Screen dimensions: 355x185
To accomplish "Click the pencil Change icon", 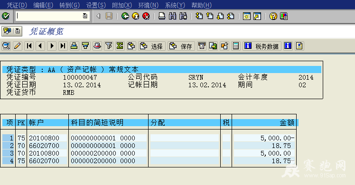I will [18, 46].
